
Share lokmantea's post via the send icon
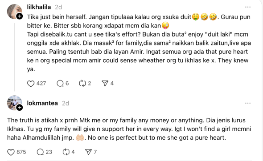click(x=88, y=152)
